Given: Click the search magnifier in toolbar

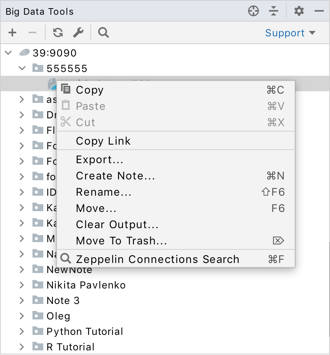Looking at the screenshot, I should coord(103,33).
